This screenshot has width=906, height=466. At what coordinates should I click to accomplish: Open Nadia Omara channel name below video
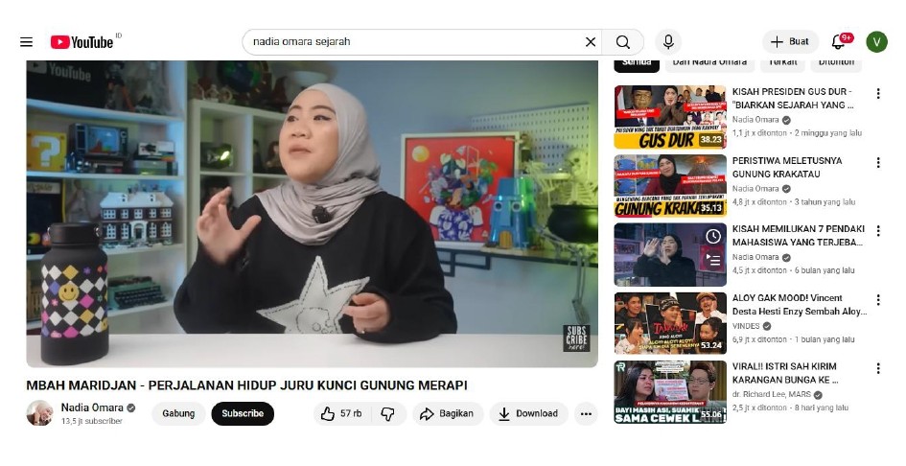[92, 408]
